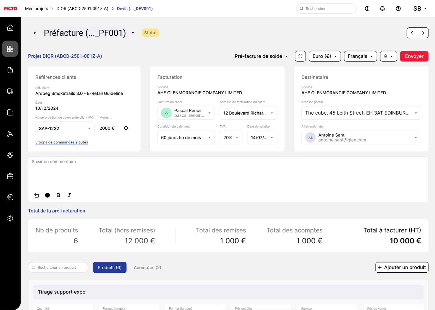Click the AS avatar of Antoine Sant
Image resolution: width=435 pixels, height=310 pixels.
click(310, 138)
